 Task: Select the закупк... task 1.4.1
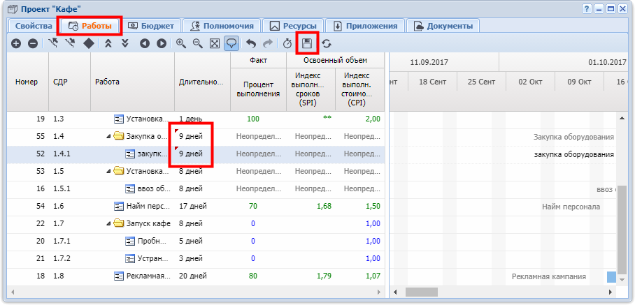196,154
